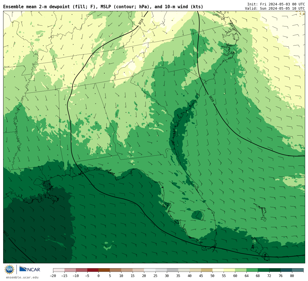Screen dimensions: 308x281
Task: Pick the light green swatch between 60 and 64
Action: tap(241, 270)
